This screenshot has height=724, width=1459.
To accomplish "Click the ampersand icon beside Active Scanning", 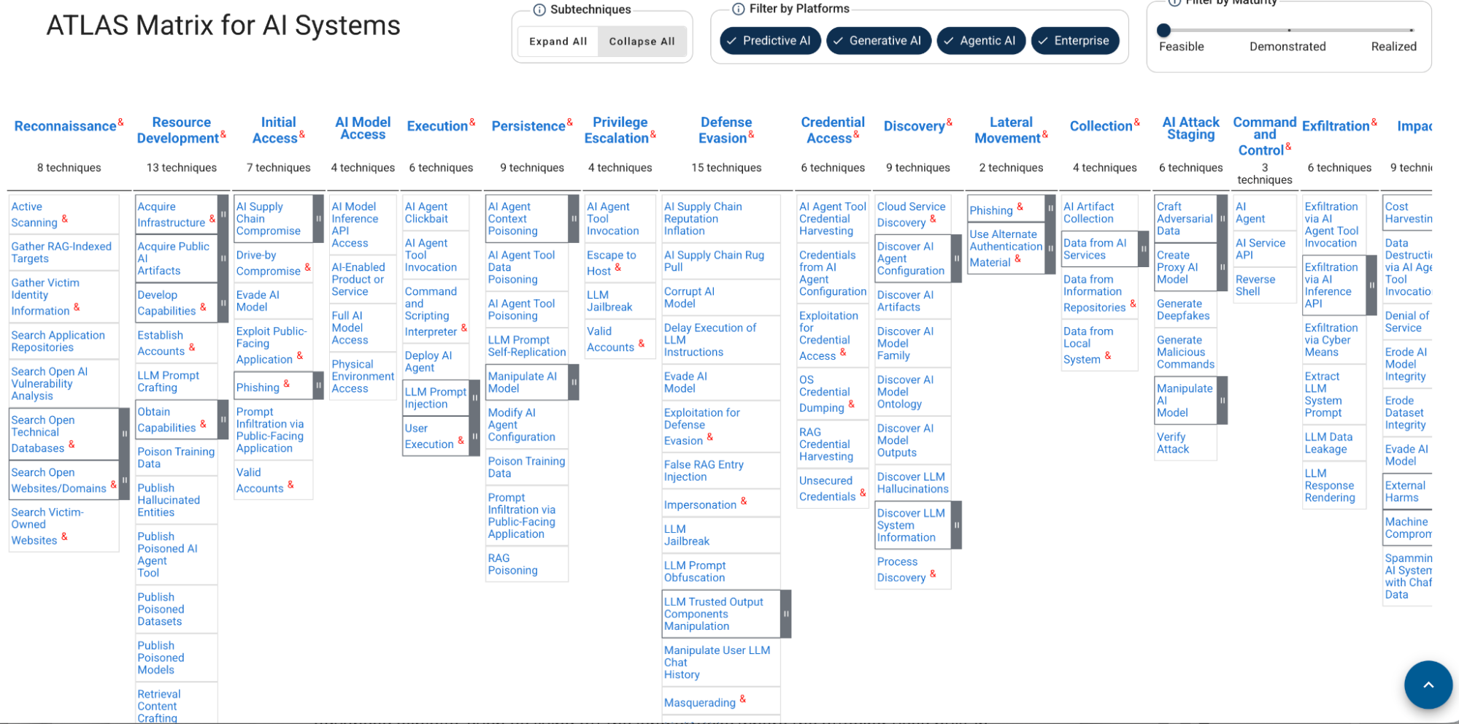I will [64, 218].
